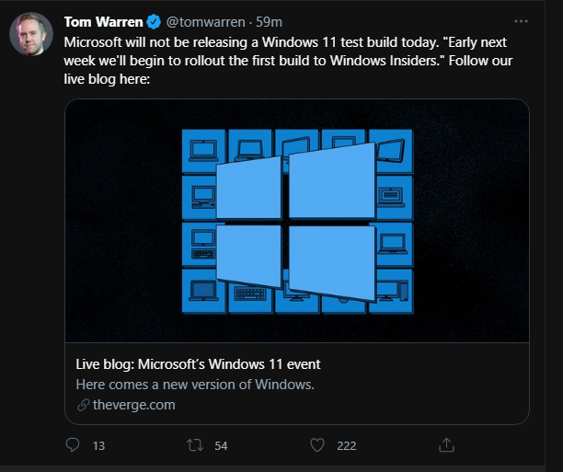
Task: Click the like count 222
Action: (346, 446)
